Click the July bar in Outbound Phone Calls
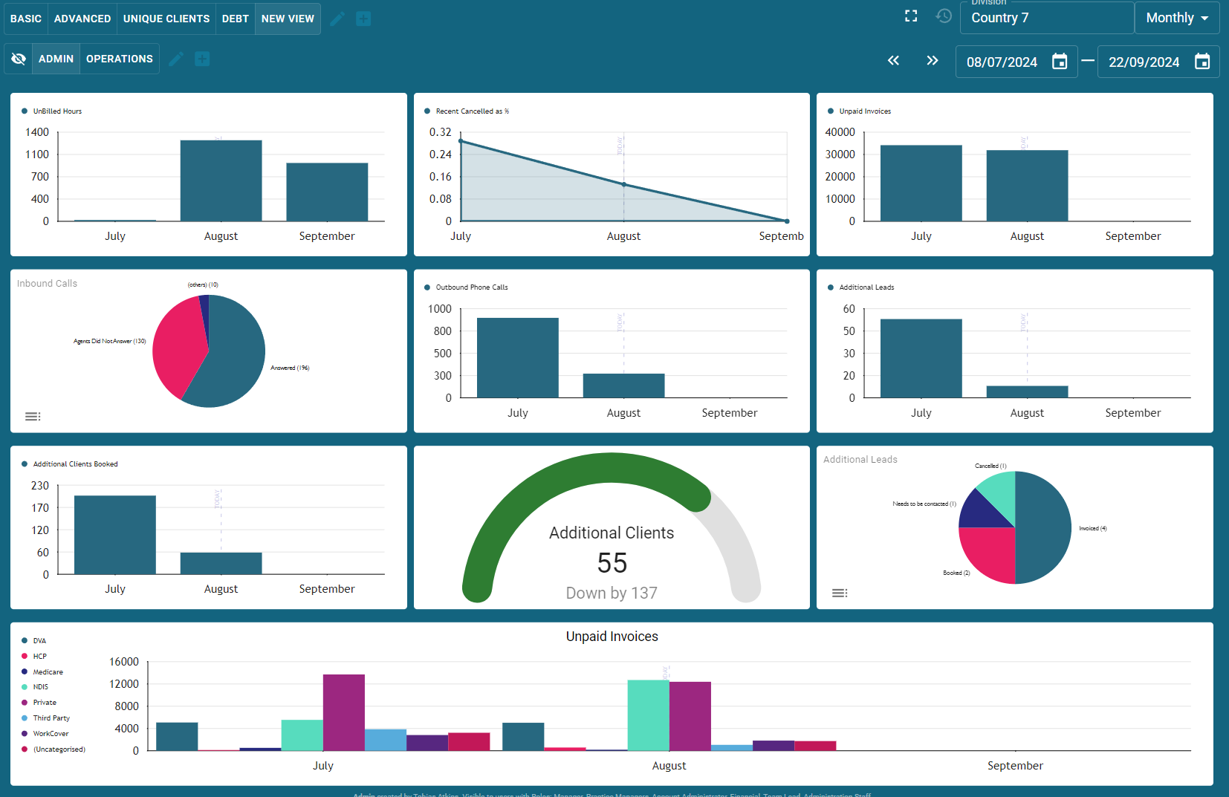 [517, 358]
